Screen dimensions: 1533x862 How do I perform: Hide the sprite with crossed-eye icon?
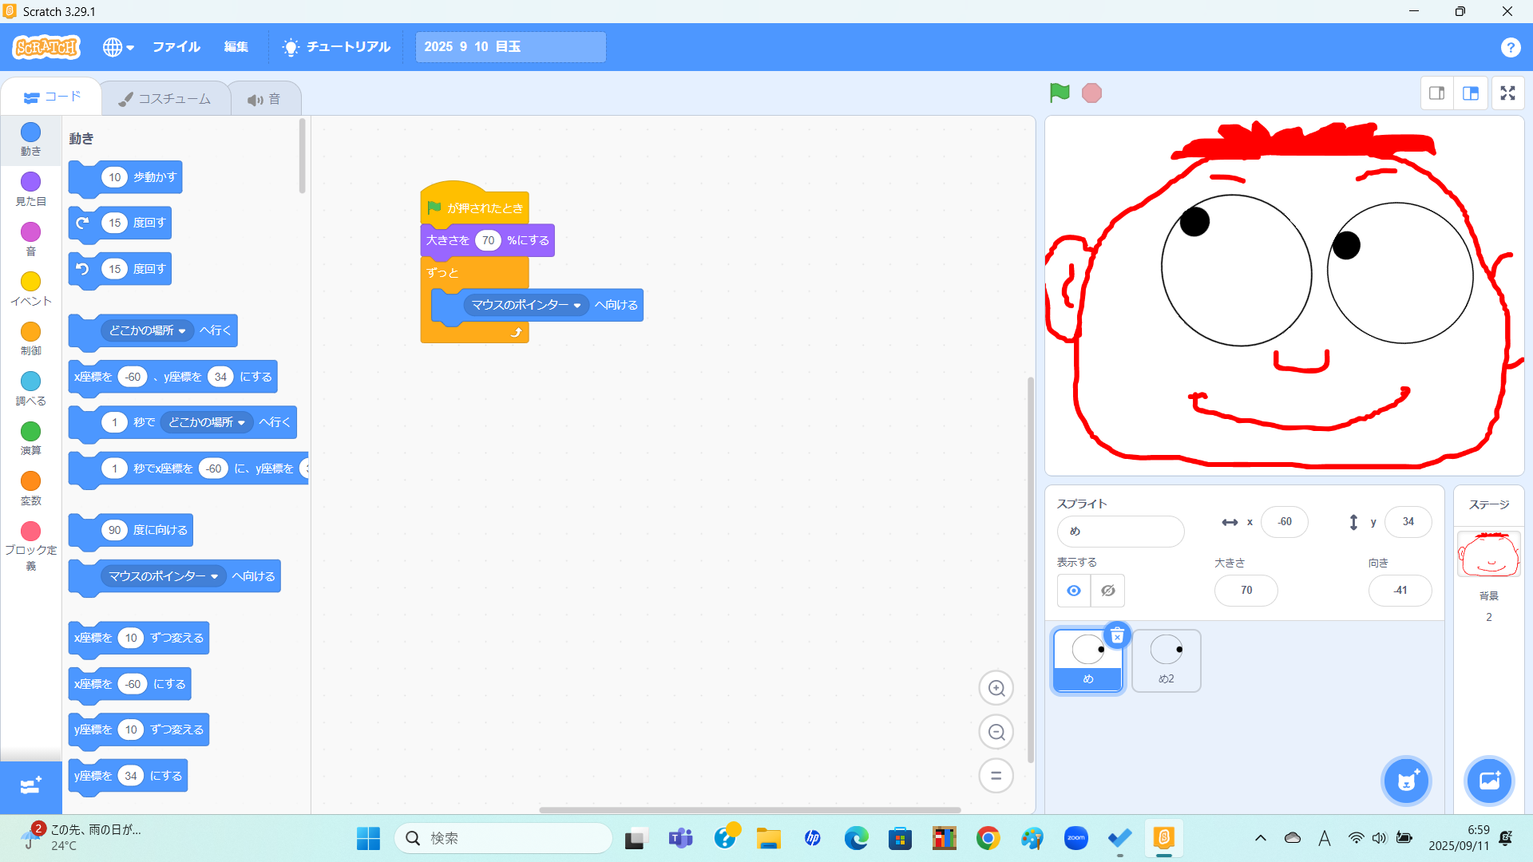1107,591
